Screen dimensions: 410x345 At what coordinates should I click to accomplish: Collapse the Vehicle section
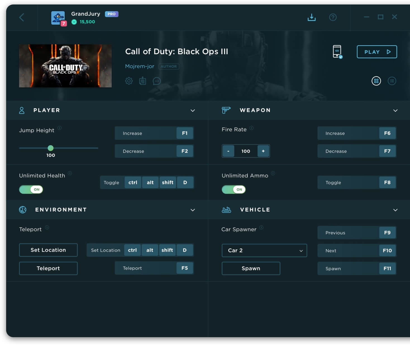(x=395, y=210)
